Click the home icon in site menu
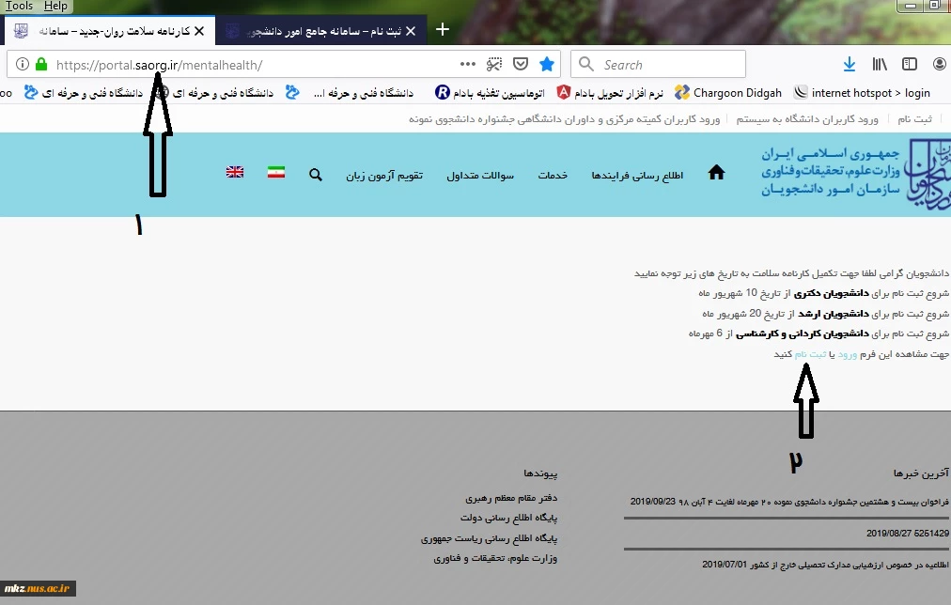The width and height of the screenshot is (951, 605). (716, 173)
